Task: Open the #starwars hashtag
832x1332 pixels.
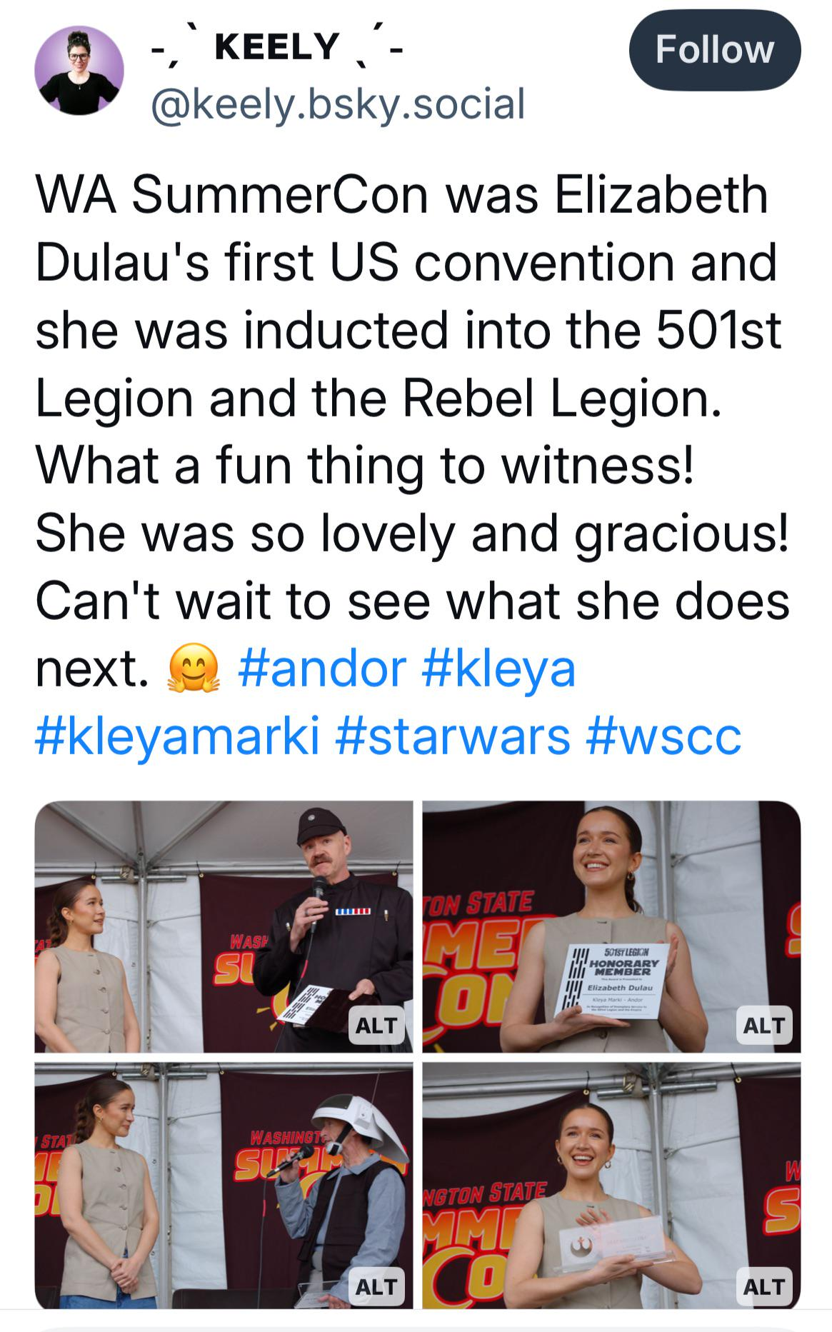Action: coord(452,736)
